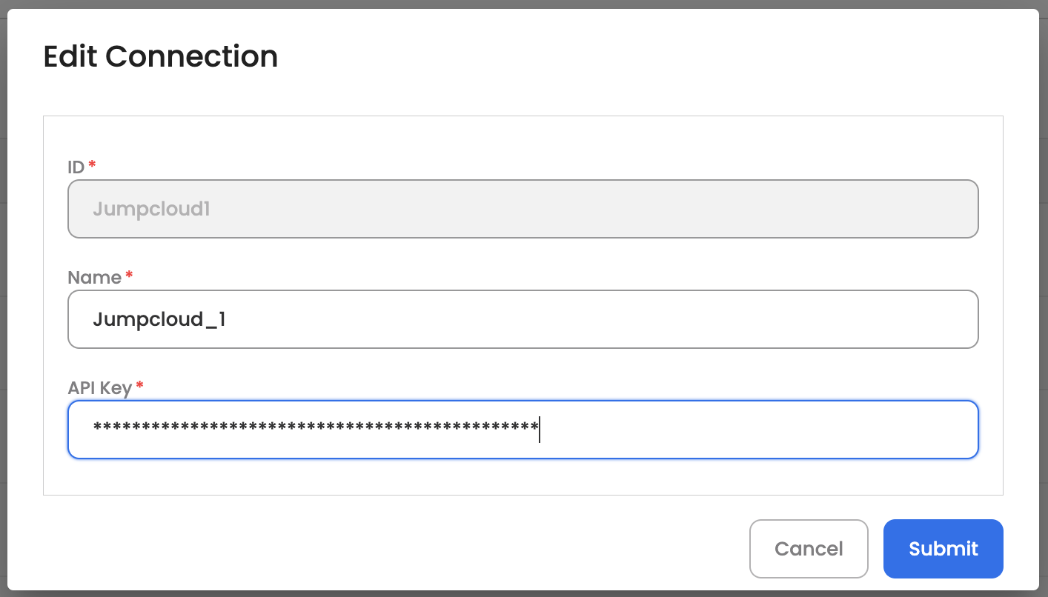Viewport: 1048px width, 597px height.
Task: Click the red asterisk beside API Key
Action: coord(139,385)
